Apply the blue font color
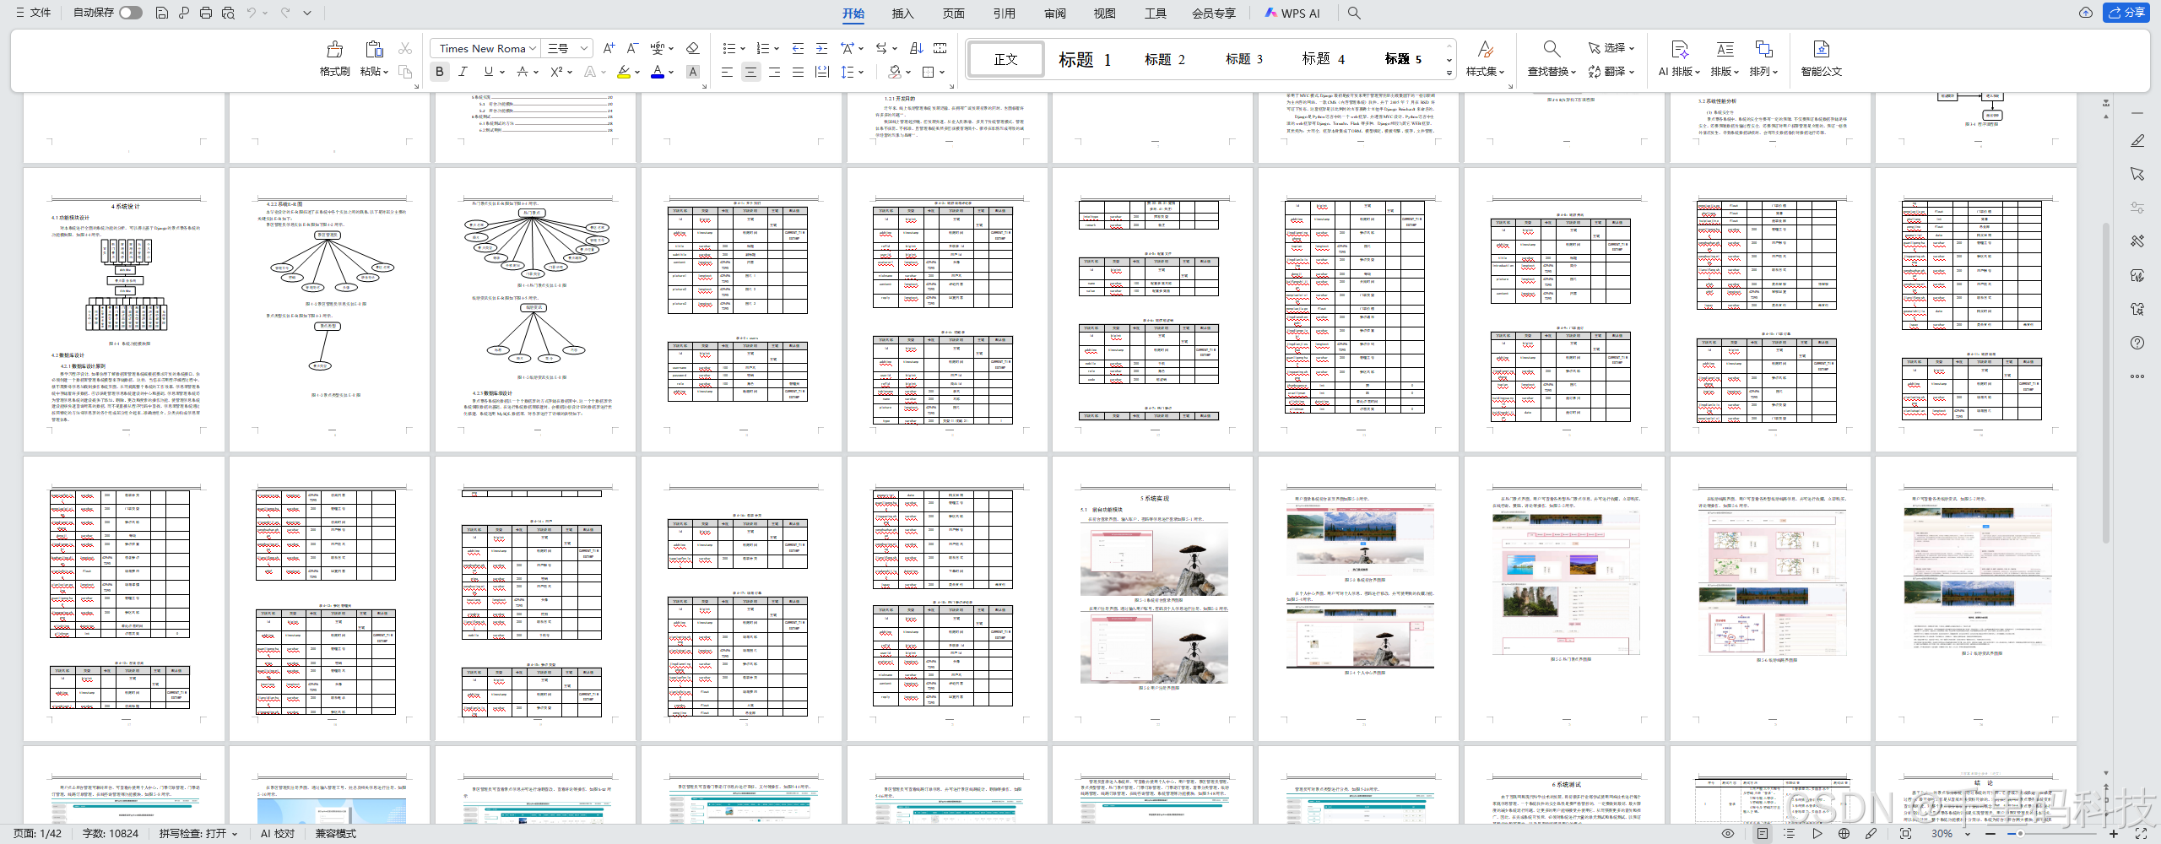 coord(658,73)
